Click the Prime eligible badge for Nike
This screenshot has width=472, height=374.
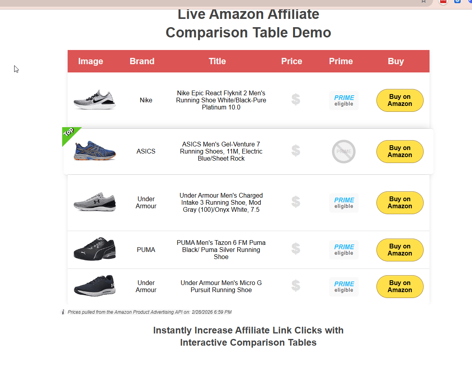coord(344,100)
